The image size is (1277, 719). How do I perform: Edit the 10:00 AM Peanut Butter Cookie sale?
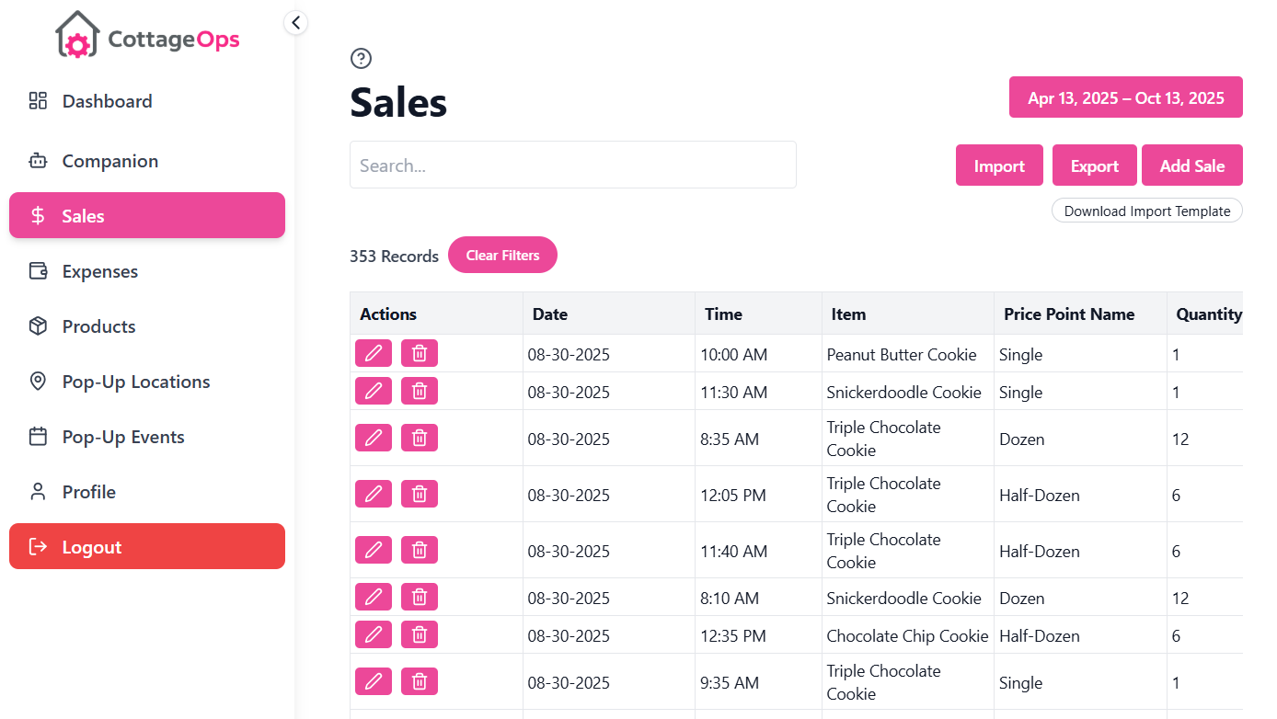pyautogui.click(x=374, y=354)
